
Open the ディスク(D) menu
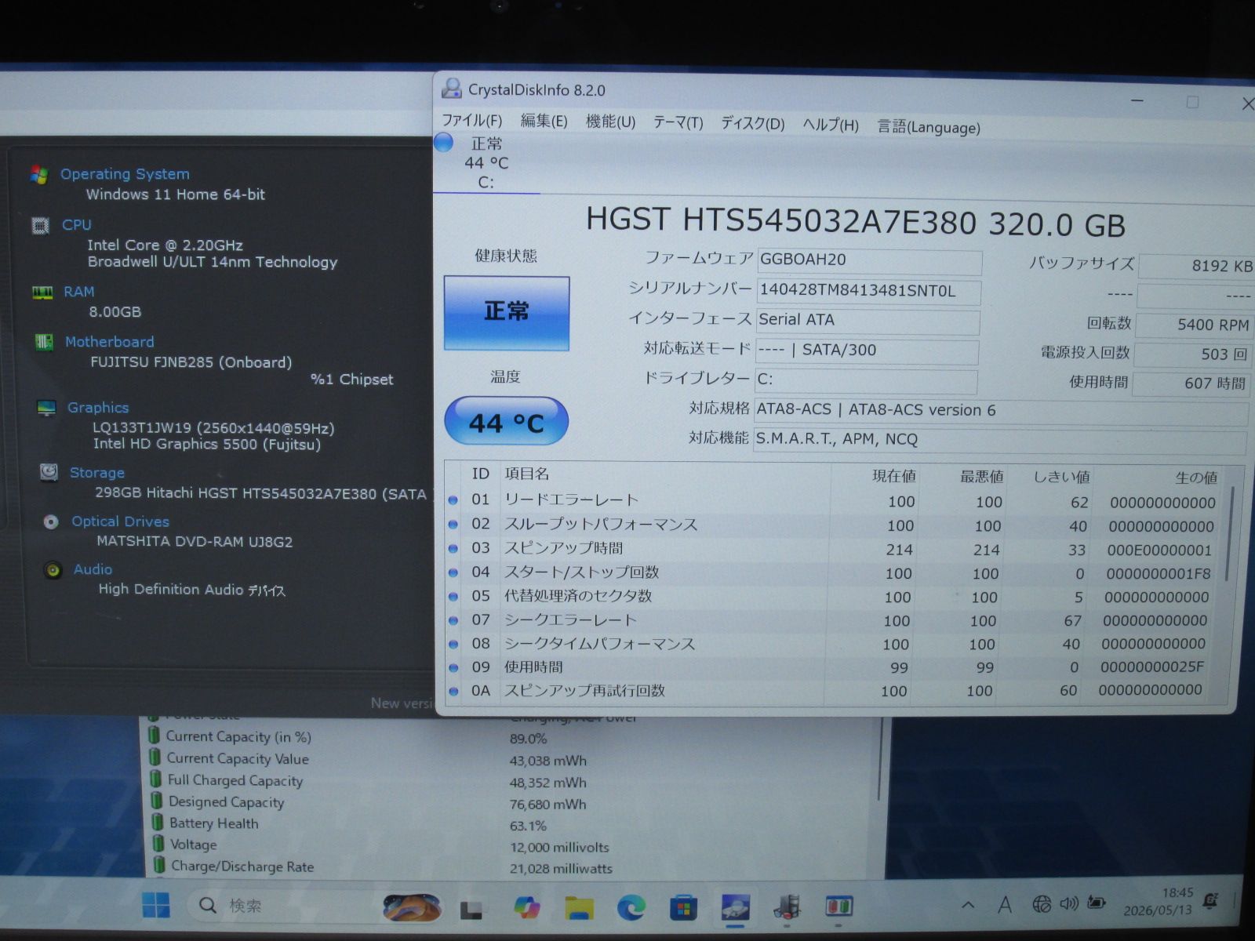752,123
